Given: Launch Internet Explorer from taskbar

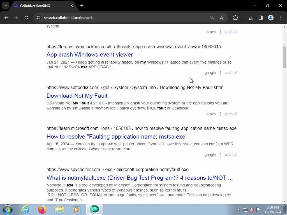Looking at the screenshot, I should (x=25, y=209).
